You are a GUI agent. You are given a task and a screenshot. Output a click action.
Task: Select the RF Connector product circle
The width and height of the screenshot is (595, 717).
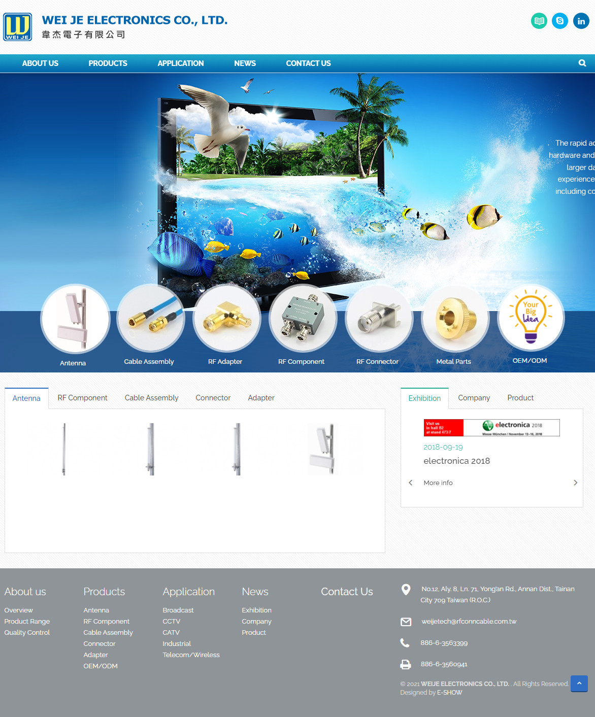(x=379, y=318)
